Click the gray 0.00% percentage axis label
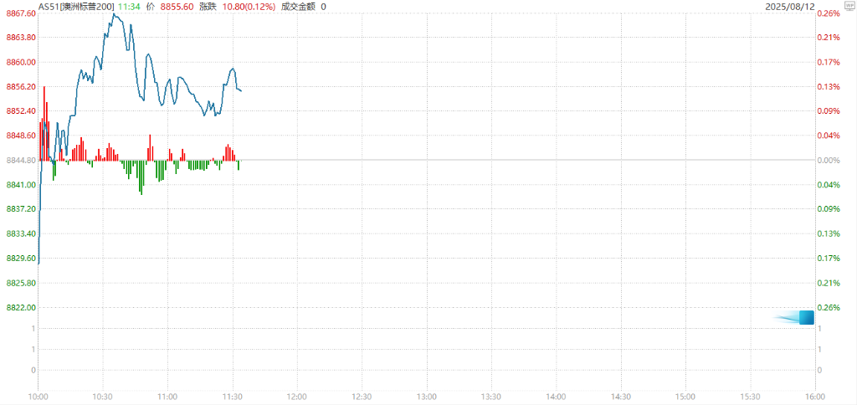The width and height of the screenshot is (857, 405). [828, 160]
